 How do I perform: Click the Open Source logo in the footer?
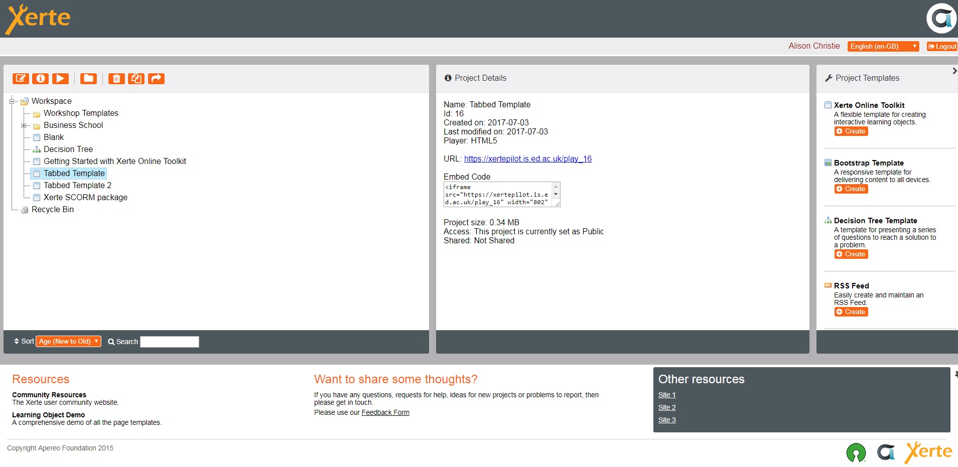[856, 452]
